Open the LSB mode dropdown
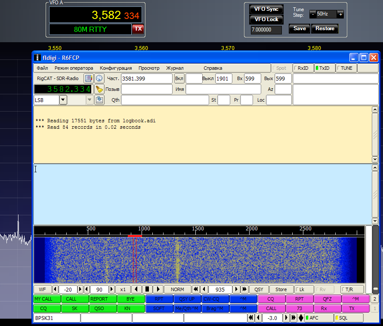 point(63,100)
